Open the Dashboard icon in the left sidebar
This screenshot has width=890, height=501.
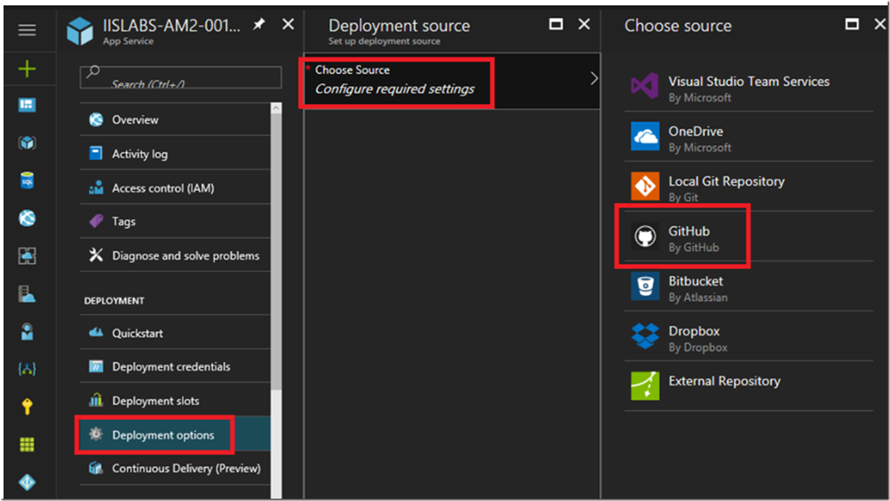pyautogui.click(x=27, y=105)
